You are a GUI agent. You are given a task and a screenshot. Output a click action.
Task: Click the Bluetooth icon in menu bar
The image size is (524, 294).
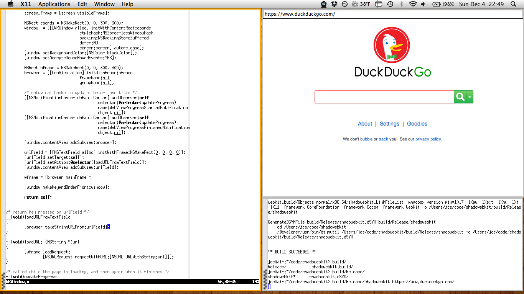[x=402, y=4]
